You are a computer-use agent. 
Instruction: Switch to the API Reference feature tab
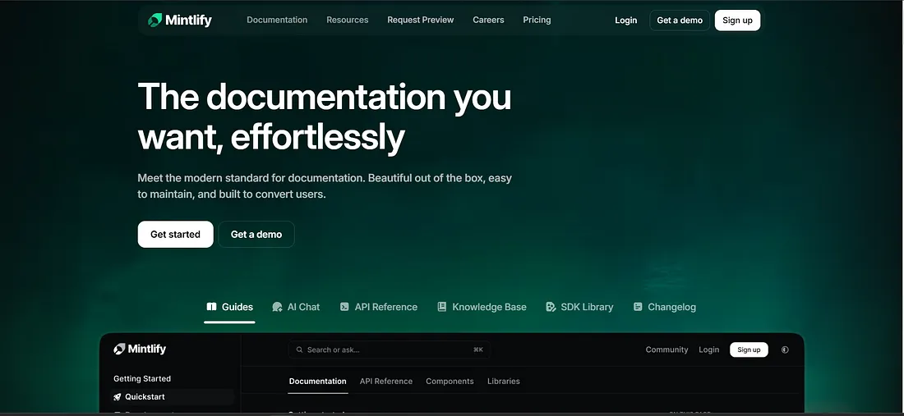(x=378, y=307)
